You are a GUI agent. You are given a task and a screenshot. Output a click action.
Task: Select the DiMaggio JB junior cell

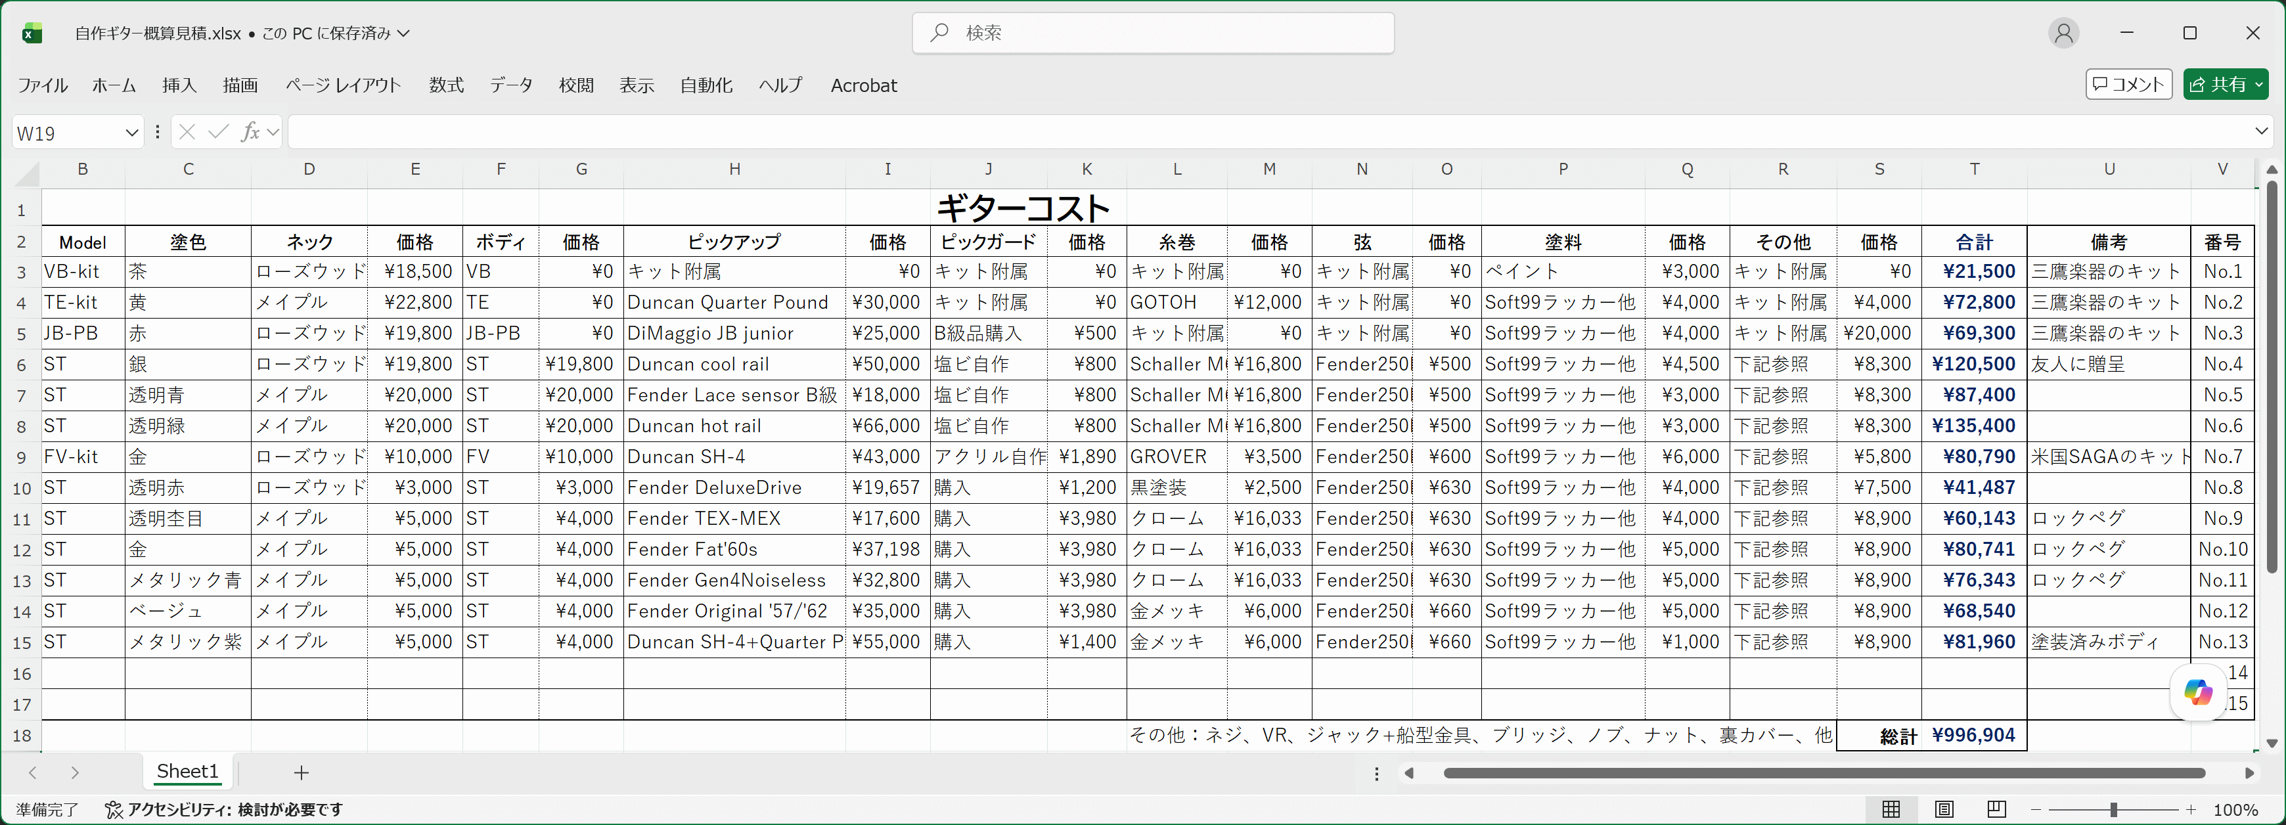(734, 334)
